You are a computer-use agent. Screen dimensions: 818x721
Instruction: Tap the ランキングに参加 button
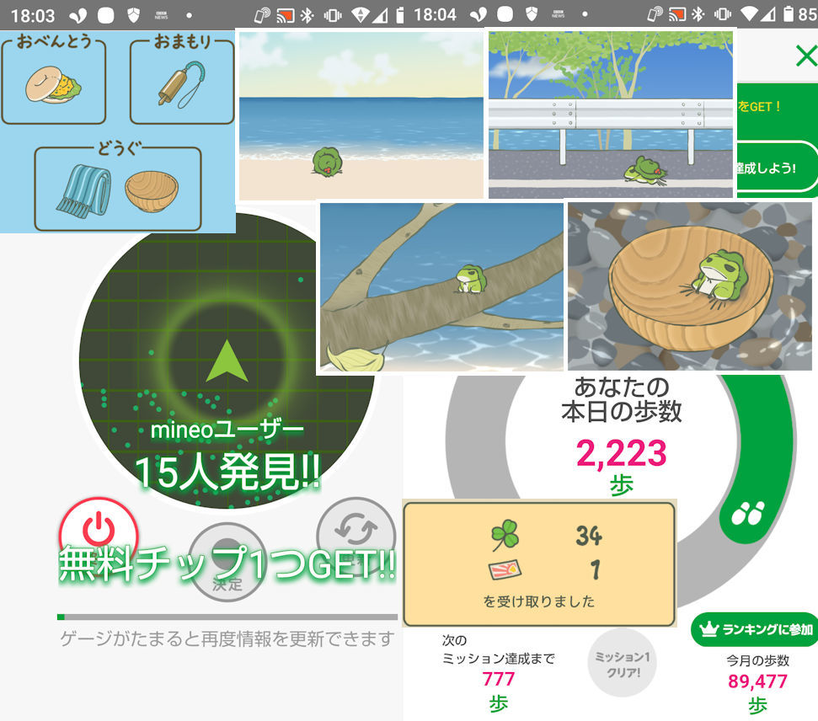(x=754, y=629)
